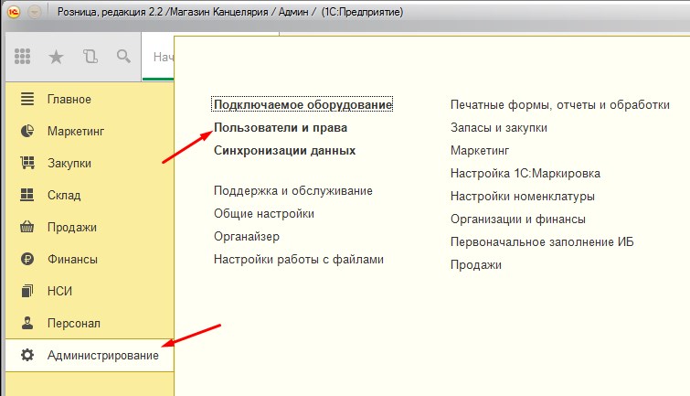Click the Продажи basket icon in the sidebar
Viewport: 690px width, 396px height.
[27, 227]
